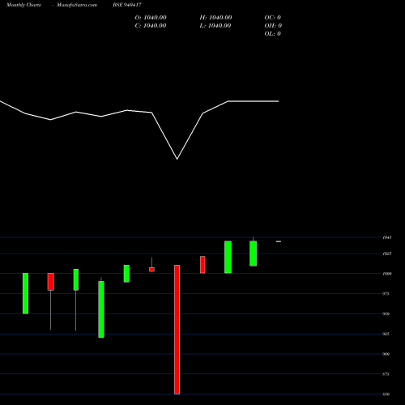Screen dimensions: 405x405
Task: Click the 'Monthly Charts' title text
Action: pyautogui.click(x=23, y=5)
